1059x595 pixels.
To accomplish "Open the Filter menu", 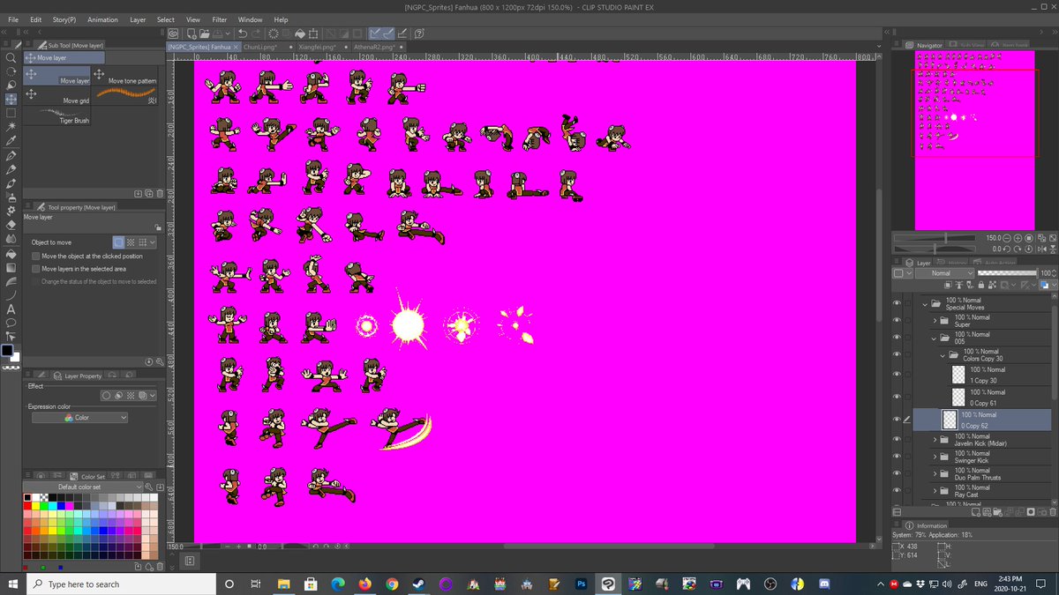I will pos(220,19).
